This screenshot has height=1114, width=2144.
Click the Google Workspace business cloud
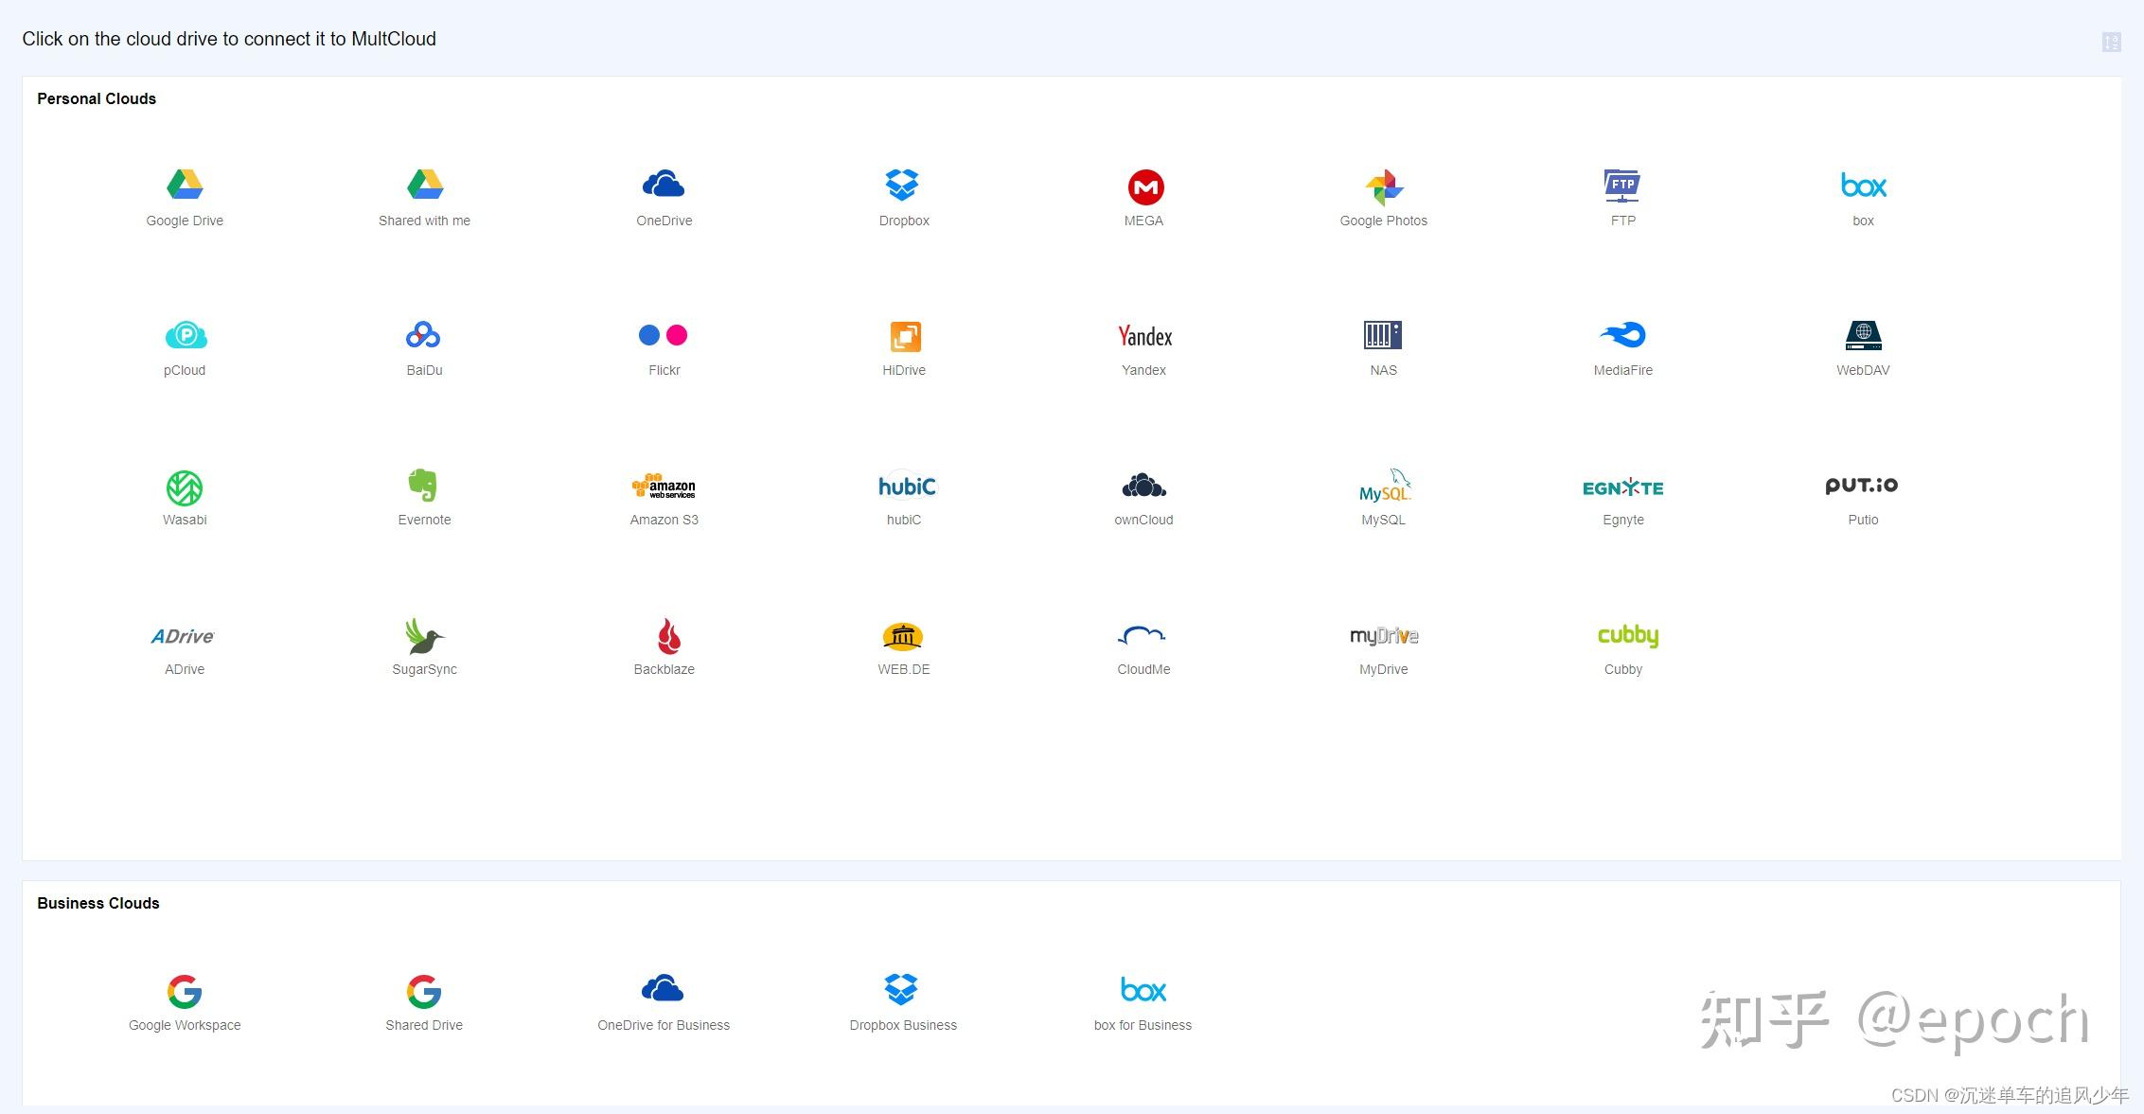185,992
